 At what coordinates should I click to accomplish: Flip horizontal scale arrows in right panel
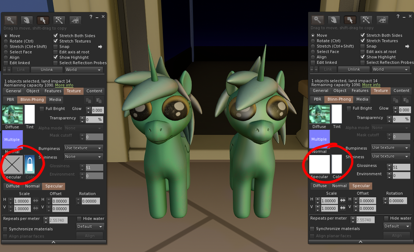[x=342, y=200]
